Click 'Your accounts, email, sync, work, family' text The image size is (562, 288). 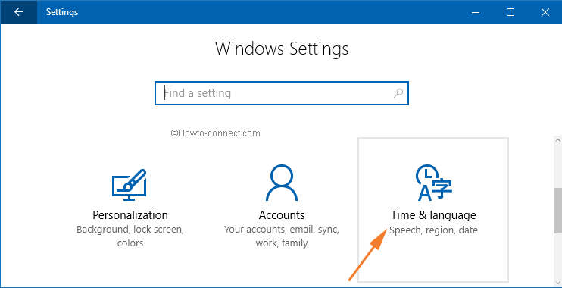(282, 236)
